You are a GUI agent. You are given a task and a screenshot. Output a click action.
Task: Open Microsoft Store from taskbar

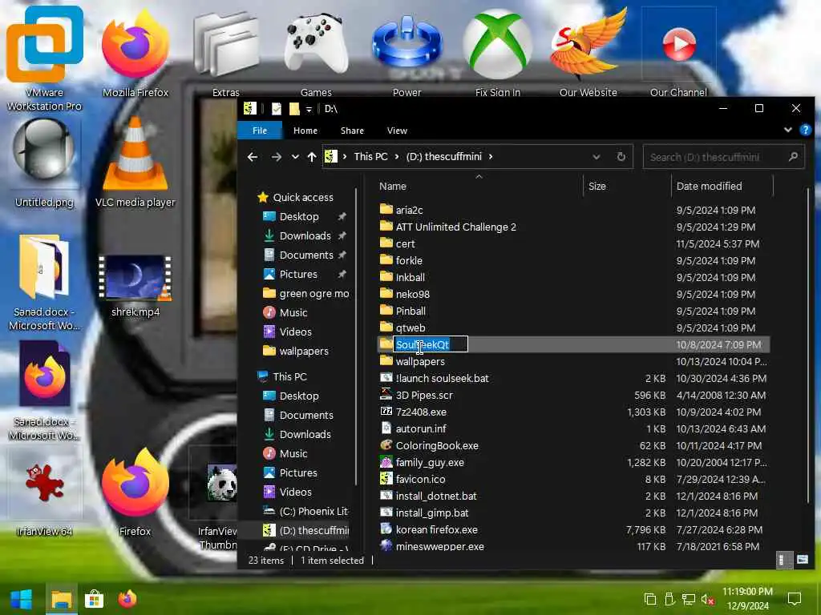tap(94, 599)
